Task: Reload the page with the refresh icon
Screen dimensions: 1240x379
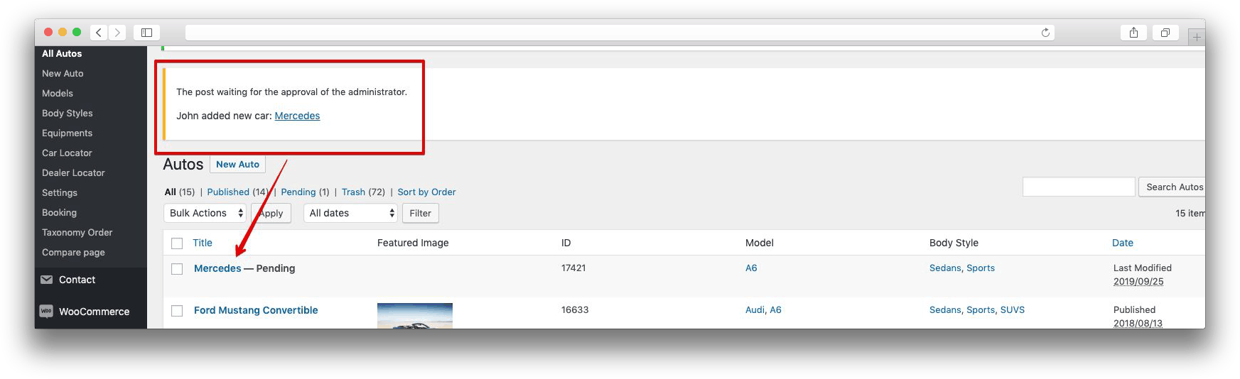Action: point(1045,33)
